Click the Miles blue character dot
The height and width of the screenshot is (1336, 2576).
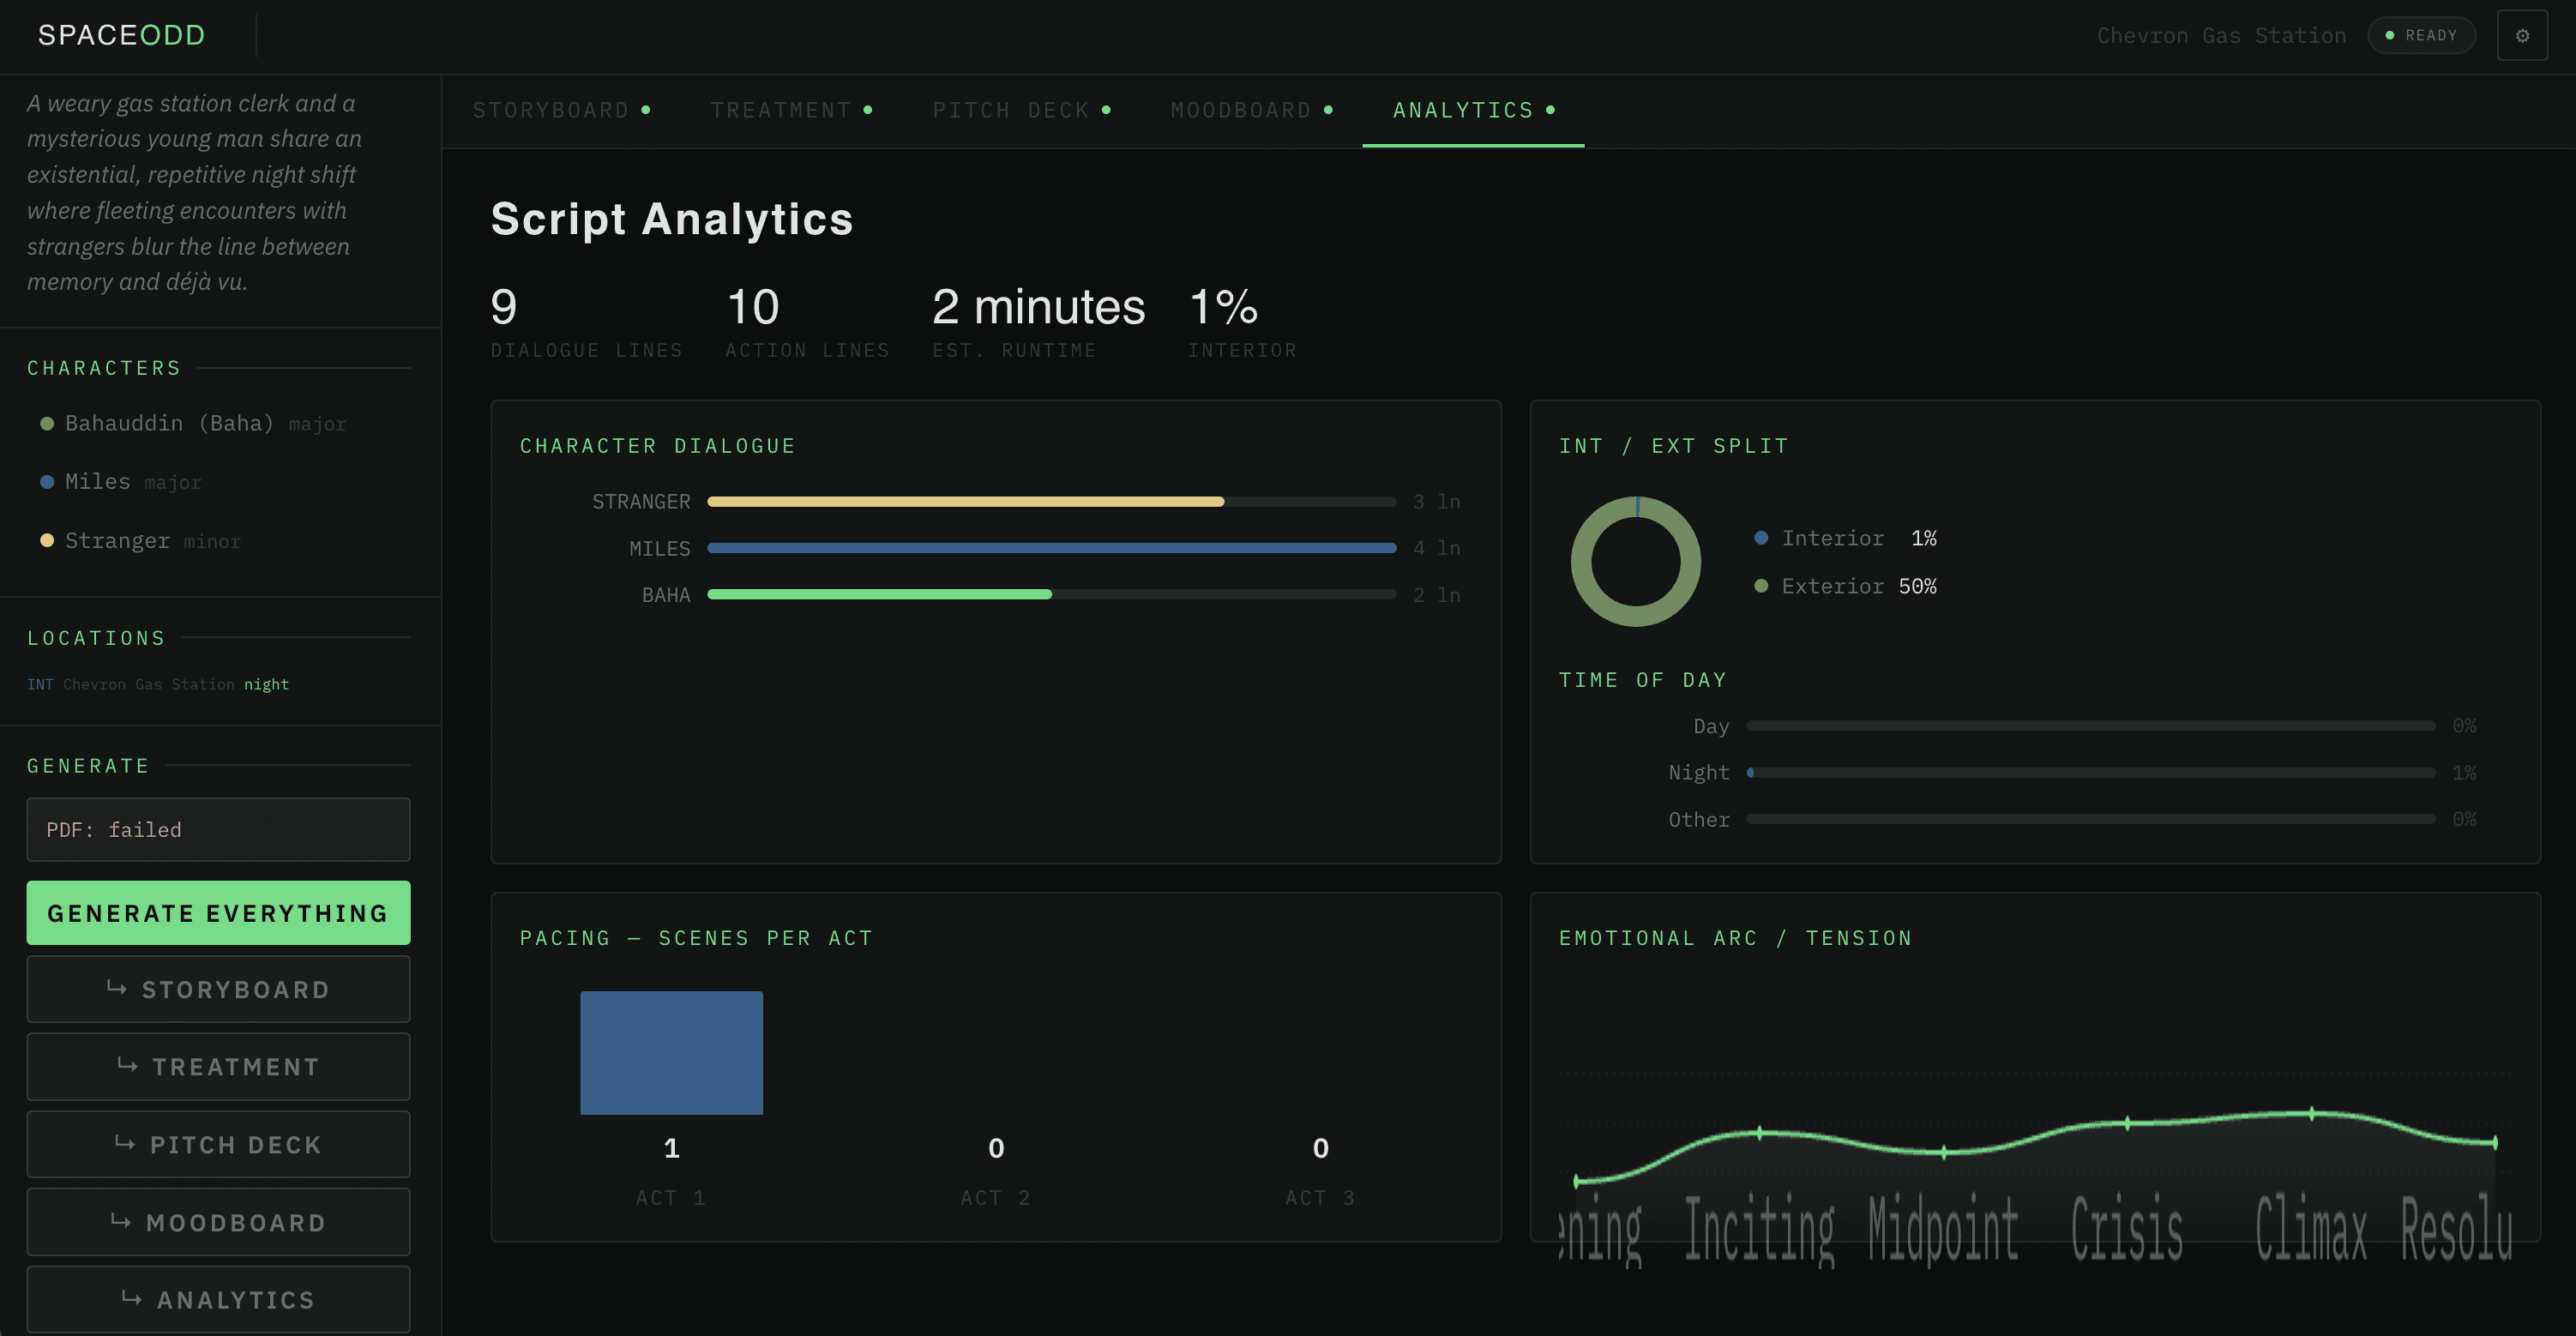[x=46, y=482]
